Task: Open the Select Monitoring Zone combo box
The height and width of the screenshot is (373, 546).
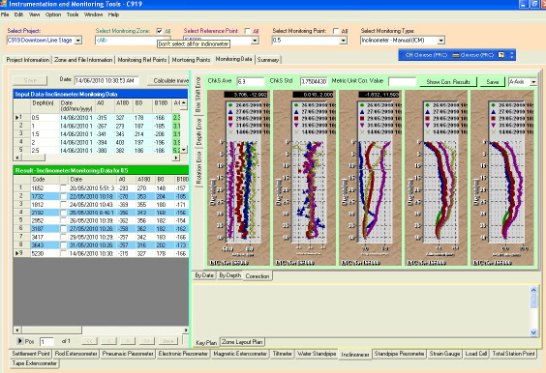Action: (x=133, y=41)
